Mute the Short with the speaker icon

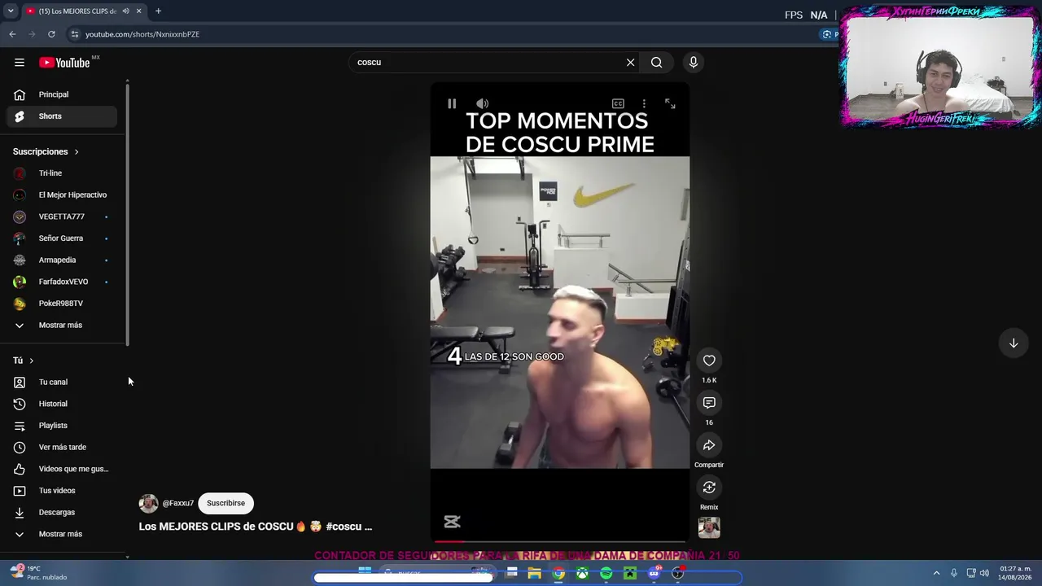point(482,103)
